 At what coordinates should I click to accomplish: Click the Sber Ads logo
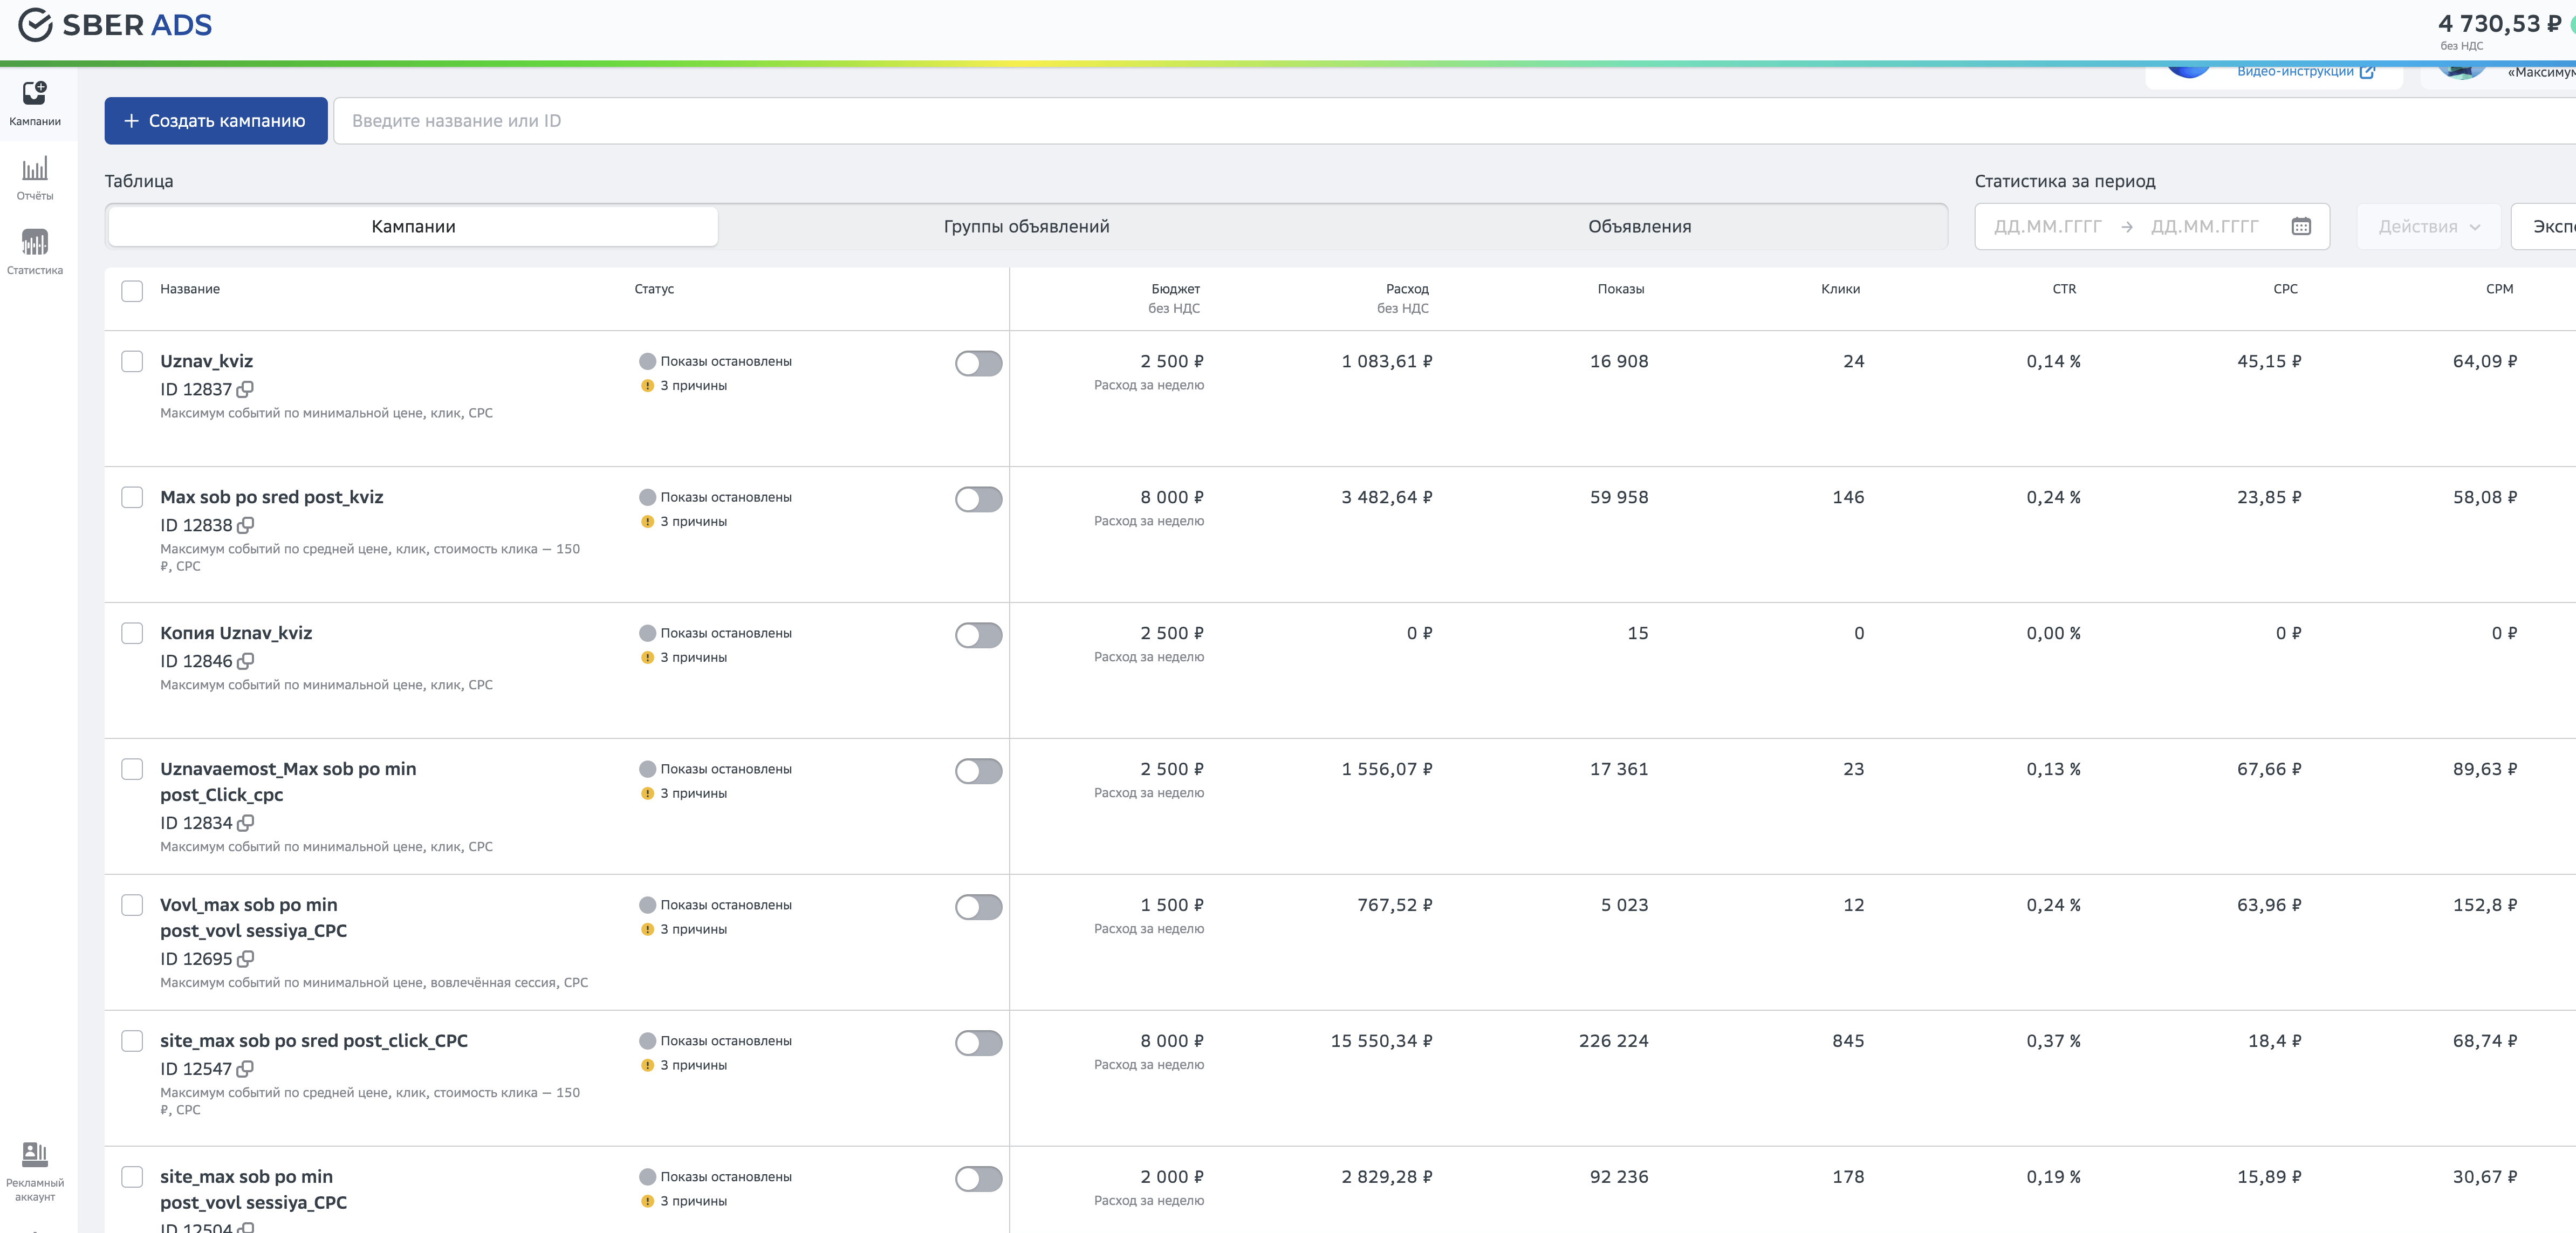[115, 25]
